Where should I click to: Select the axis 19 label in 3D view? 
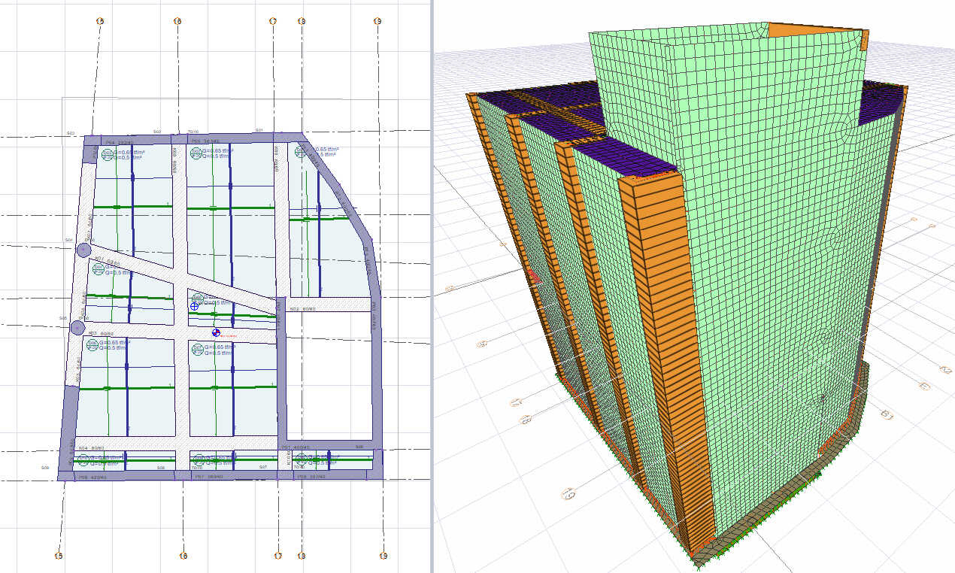coord(568,494)
